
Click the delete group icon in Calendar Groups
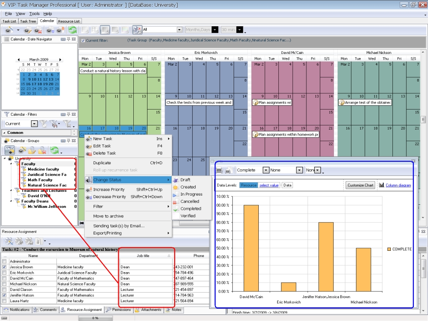click(x=42, y=150)
